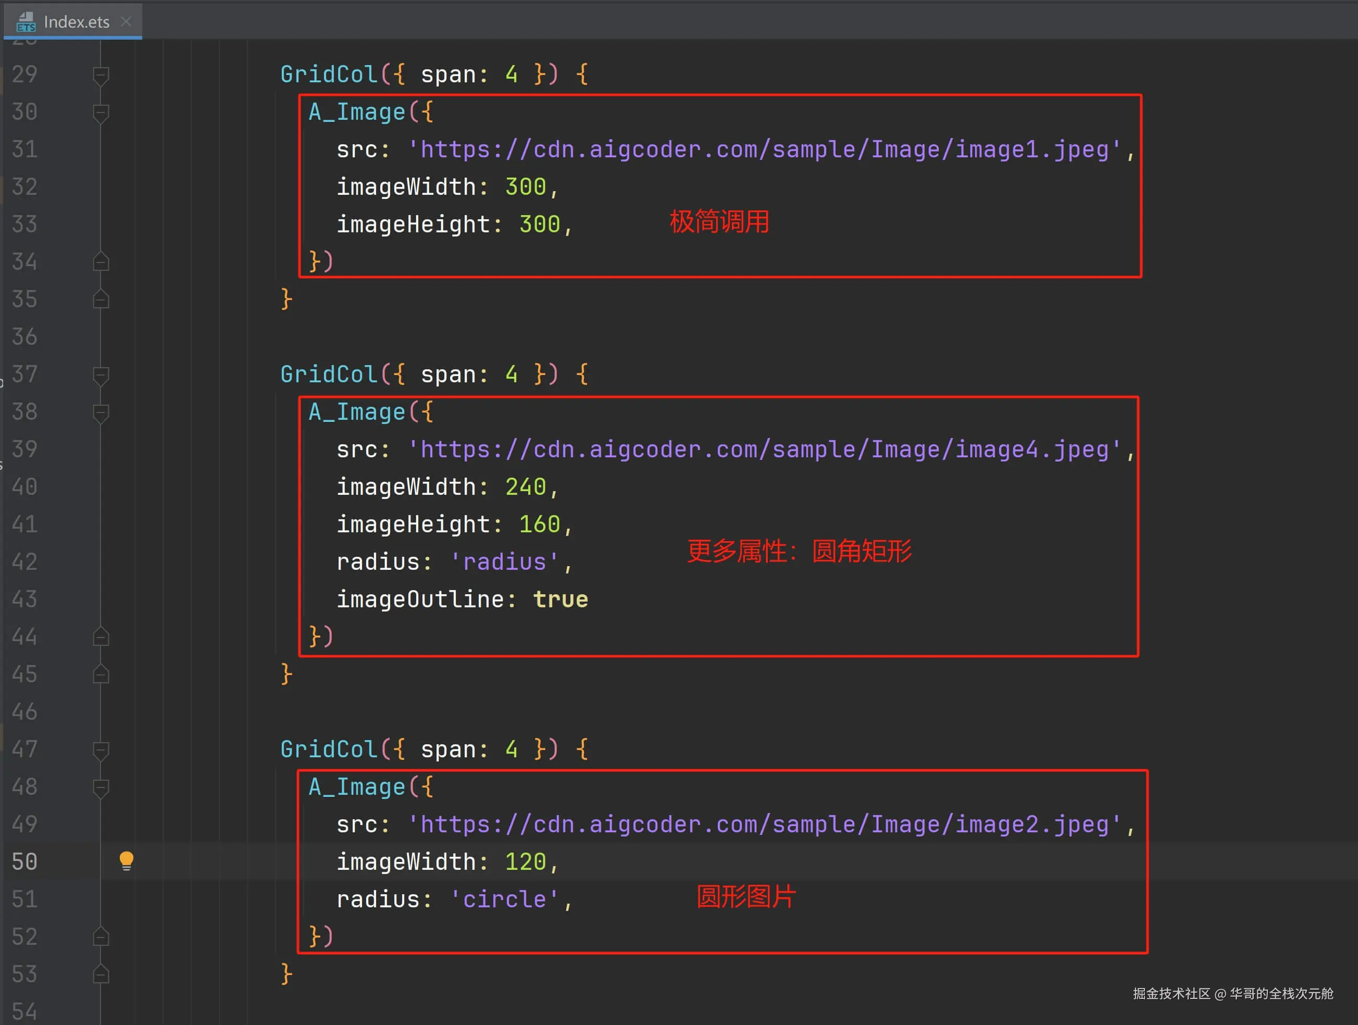Collapse the GridCol block at line 29

101,76
